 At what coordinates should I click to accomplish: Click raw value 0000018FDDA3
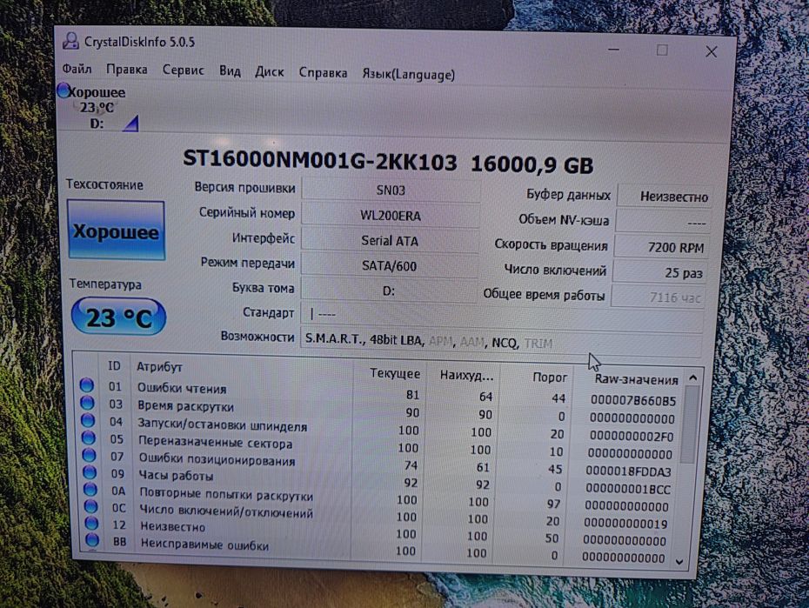628,471
